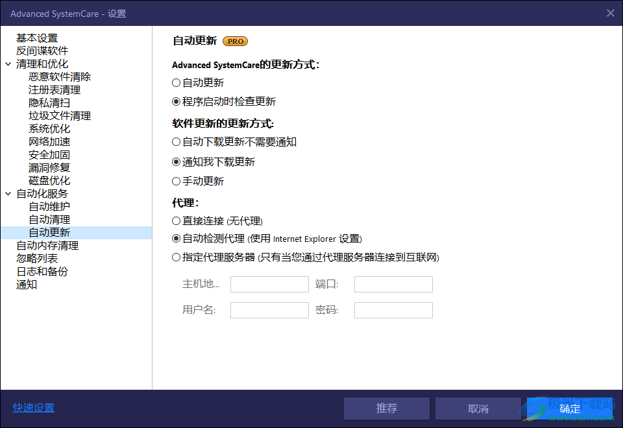Screen dimensions: 623x428
Task: Open 自动内存清理 settings
Action: [x=47, y=246]
